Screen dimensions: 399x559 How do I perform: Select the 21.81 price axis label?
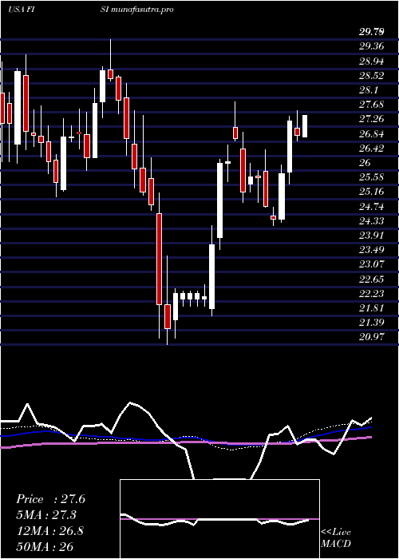tap(372, 308)
